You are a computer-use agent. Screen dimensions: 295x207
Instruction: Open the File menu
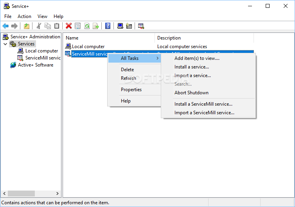tap(8, 16)
